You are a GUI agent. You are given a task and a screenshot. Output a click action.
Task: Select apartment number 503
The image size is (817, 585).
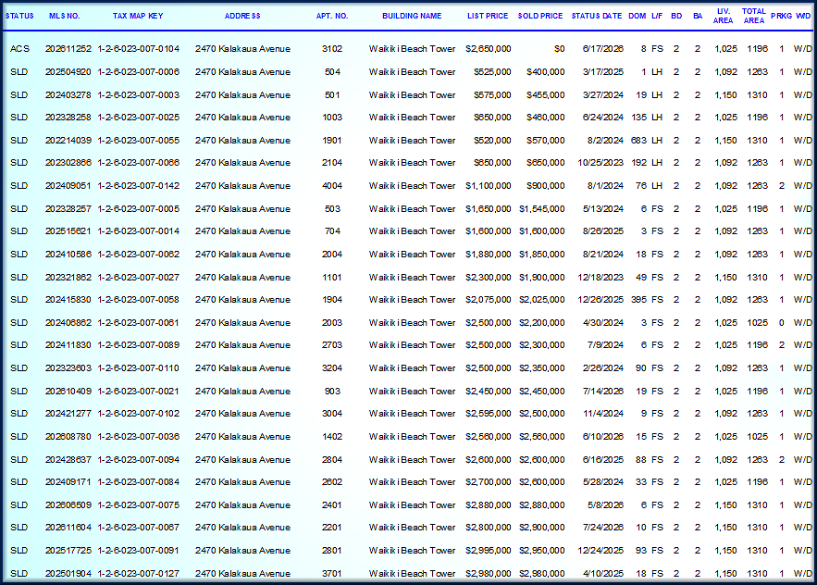pyautogui.click(x=332, y=209)
